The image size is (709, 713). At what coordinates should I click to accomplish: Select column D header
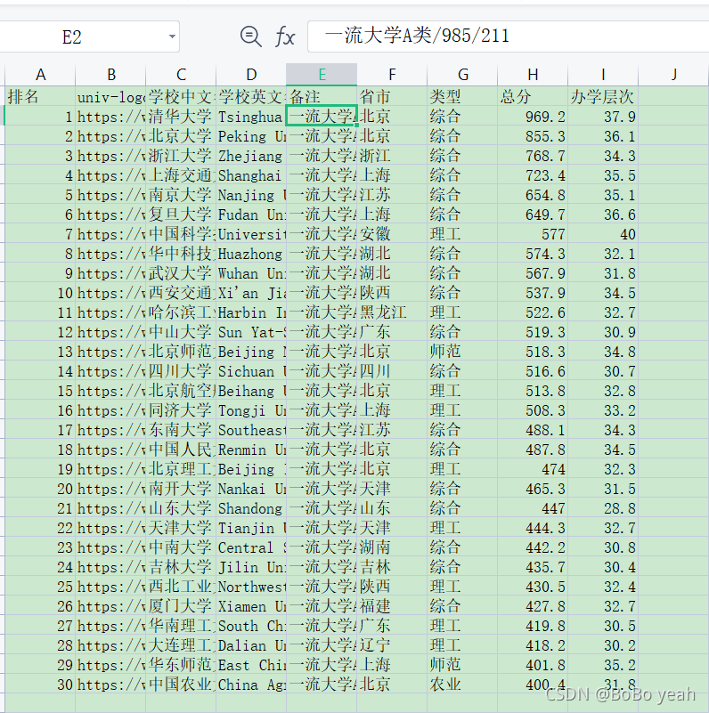251,75
